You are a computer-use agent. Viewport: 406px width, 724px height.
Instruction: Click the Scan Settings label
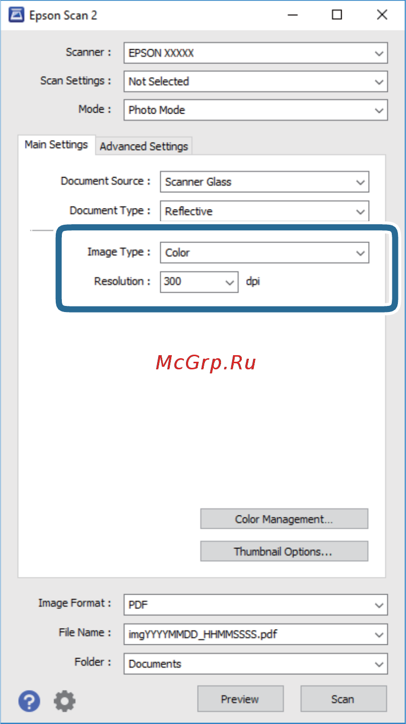[x=76, y=81]
